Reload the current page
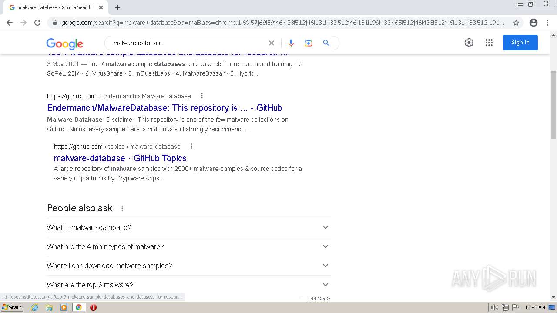The image size is (557, 313). (37, 23)
